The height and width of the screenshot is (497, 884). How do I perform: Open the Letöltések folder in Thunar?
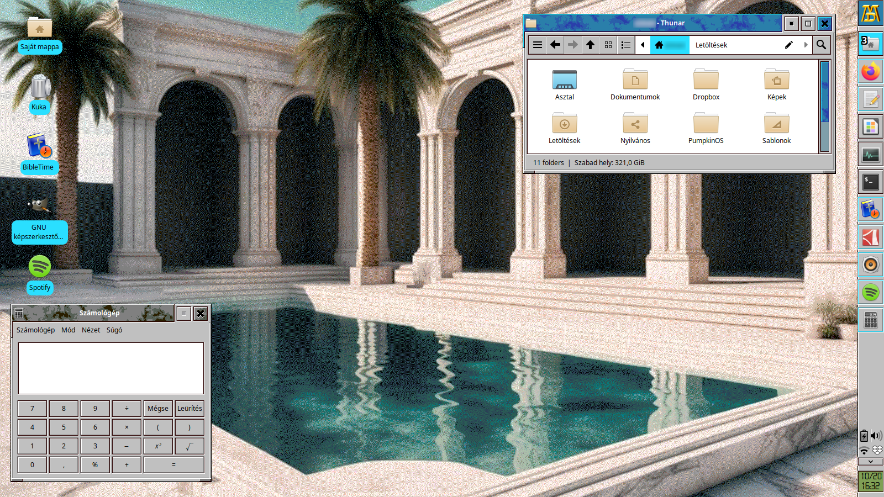click(564, 127)
